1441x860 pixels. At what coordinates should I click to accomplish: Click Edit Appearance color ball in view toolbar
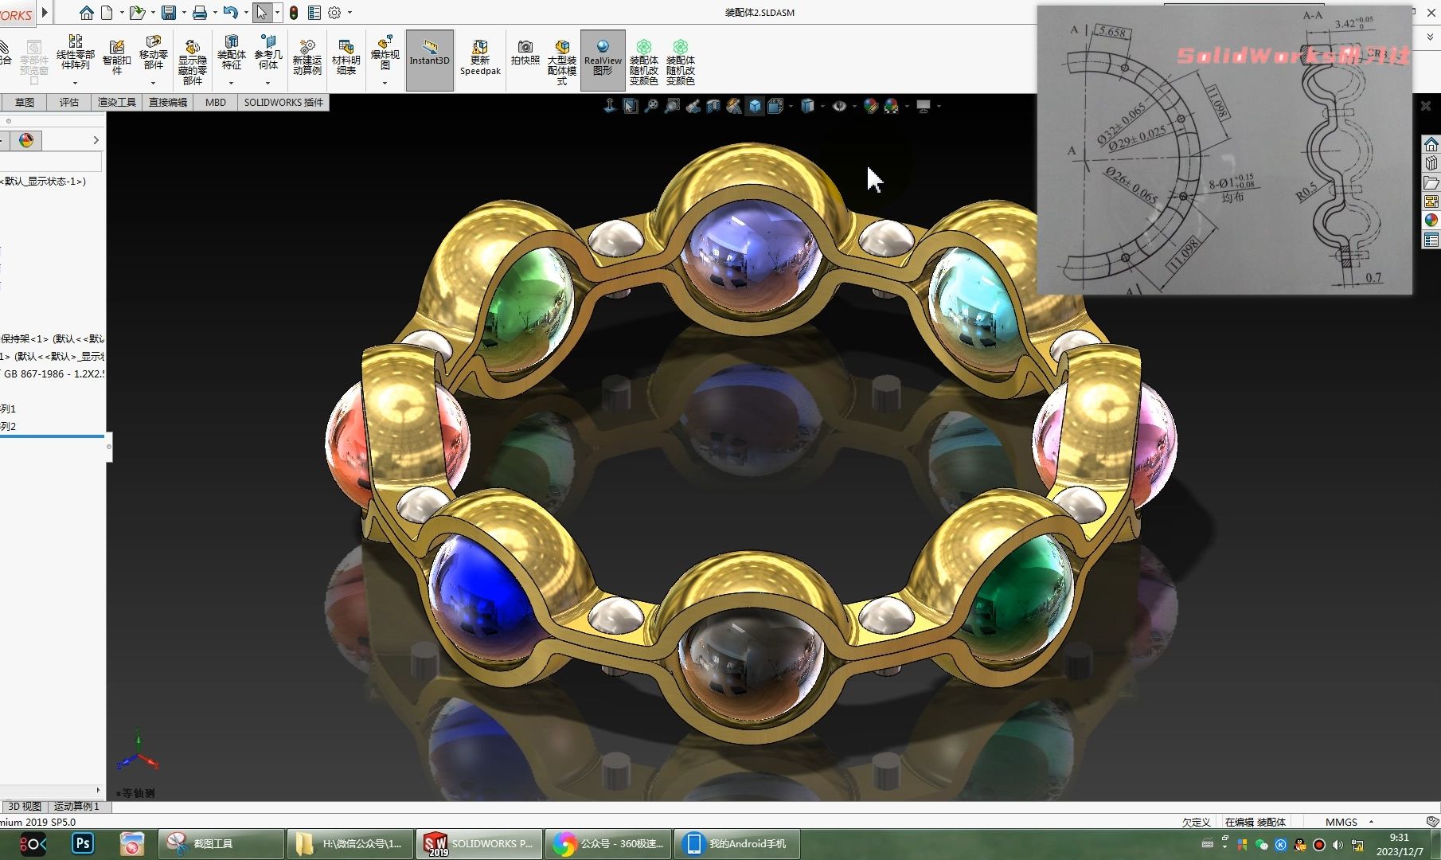tap(870, 106)
